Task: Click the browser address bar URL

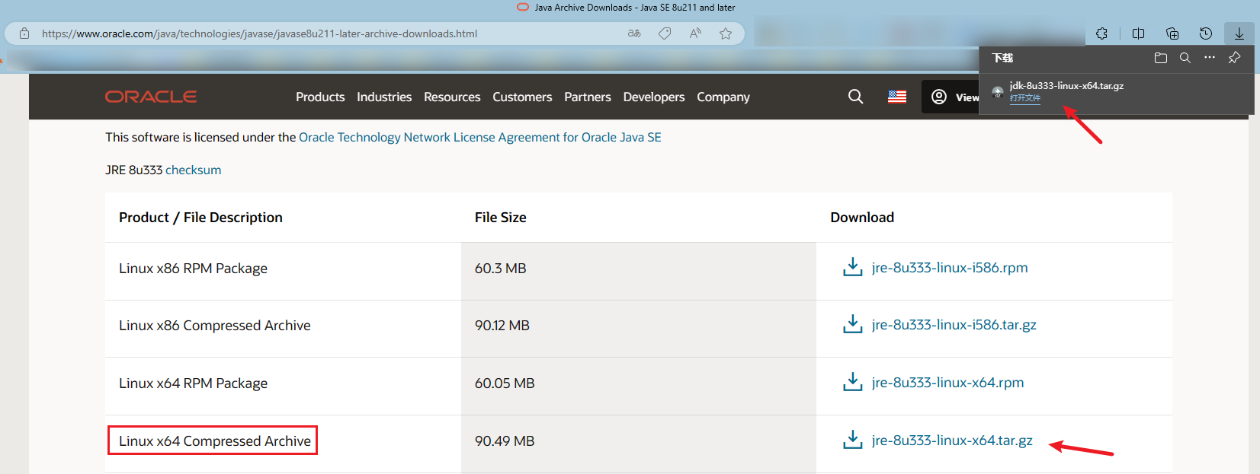Action: pos(259,33)
